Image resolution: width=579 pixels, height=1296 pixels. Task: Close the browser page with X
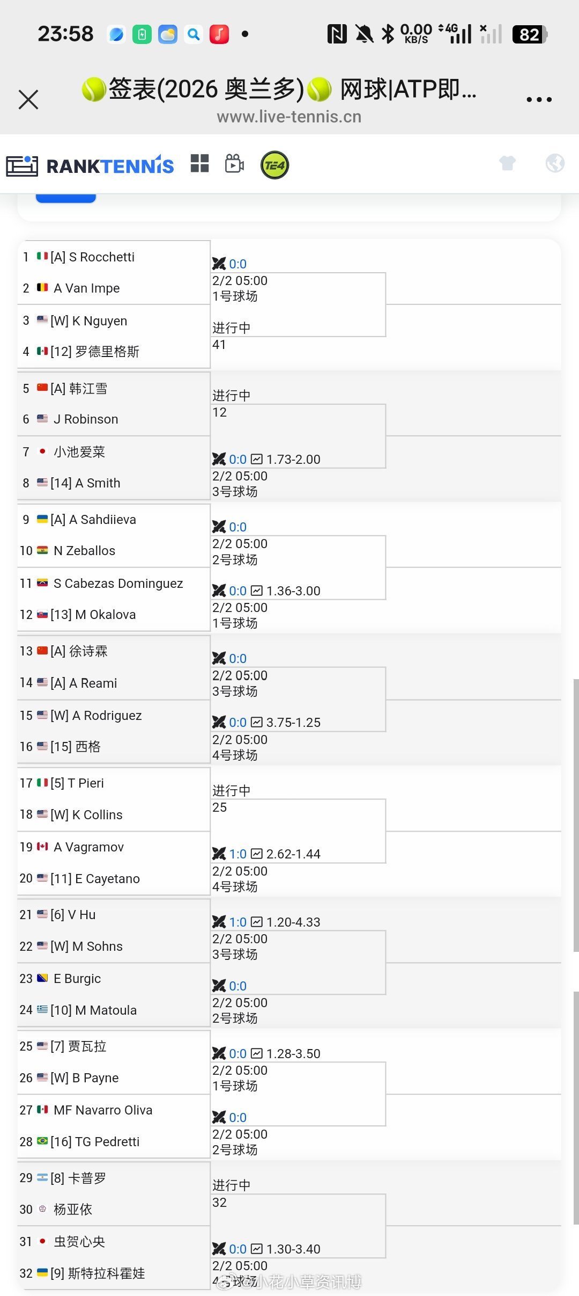[x=28, y=99]
